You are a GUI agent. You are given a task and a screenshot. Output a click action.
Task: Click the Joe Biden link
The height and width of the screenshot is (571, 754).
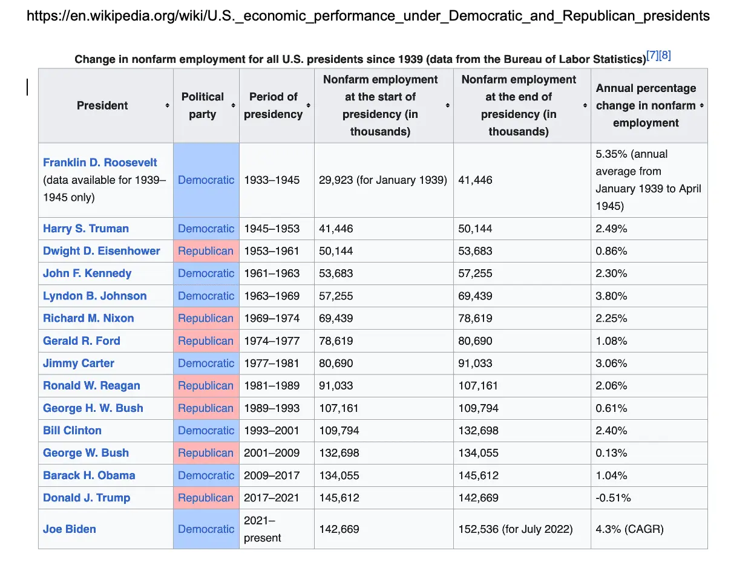coord(70,529)
